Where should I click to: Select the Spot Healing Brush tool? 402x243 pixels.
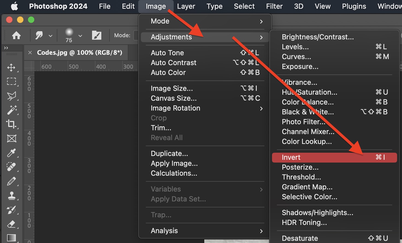pos(11,167)
